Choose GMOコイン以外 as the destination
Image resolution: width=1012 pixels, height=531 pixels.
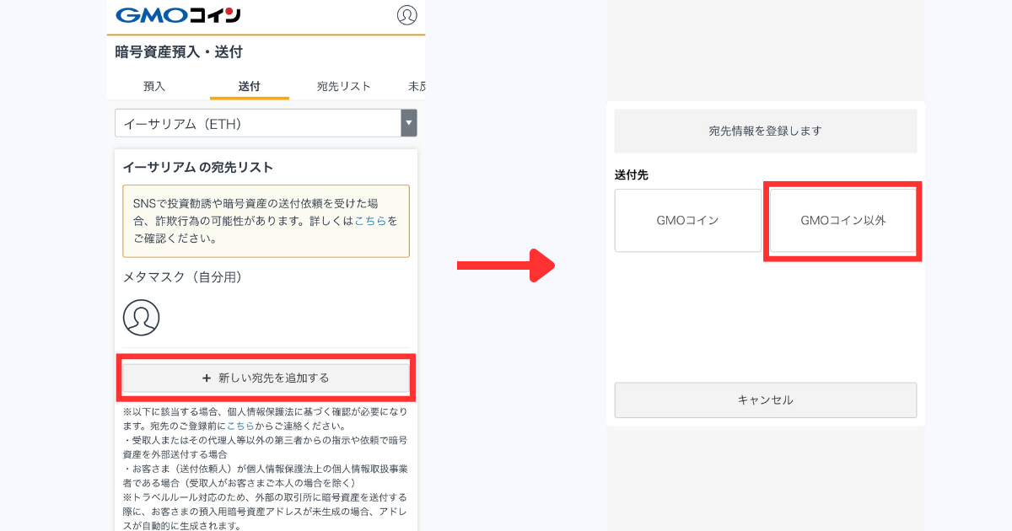(843, 221)
